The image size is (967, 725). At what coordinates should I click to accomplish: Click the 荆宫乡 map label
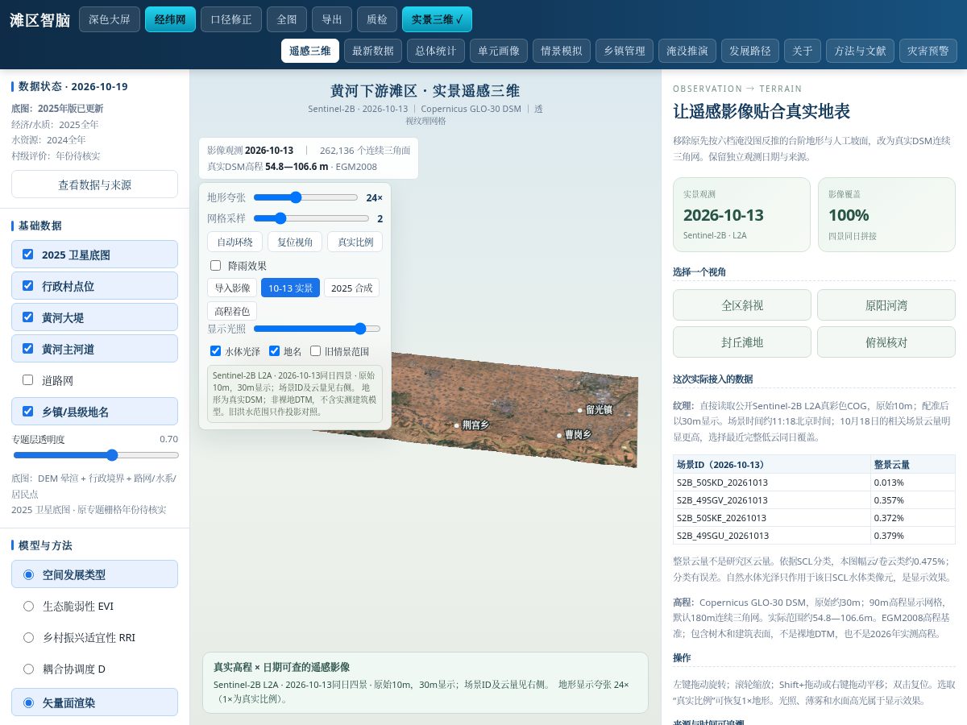pyautogui.click(x=475, y=425)
